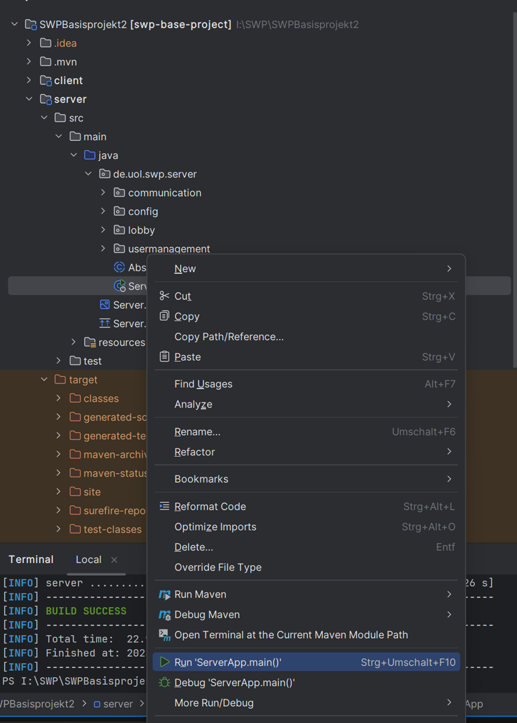
Task: Choose Rename... from context menu
Action: pyautogui.click(x=197, y=432)
